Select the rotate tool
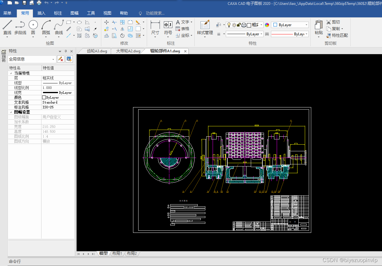Screen dimensions: 382x266 (x=122, y=36)
